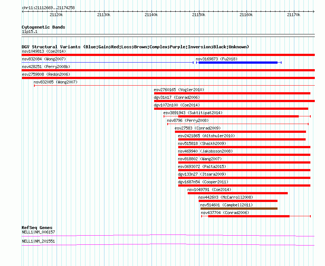Click the nsv3169873 (Fu2018) blue variant bar

[x=238, y=63]
